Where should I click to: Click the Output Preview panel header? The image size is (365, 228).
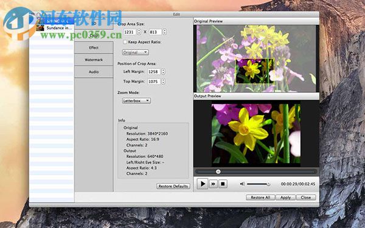coord(256,96)
